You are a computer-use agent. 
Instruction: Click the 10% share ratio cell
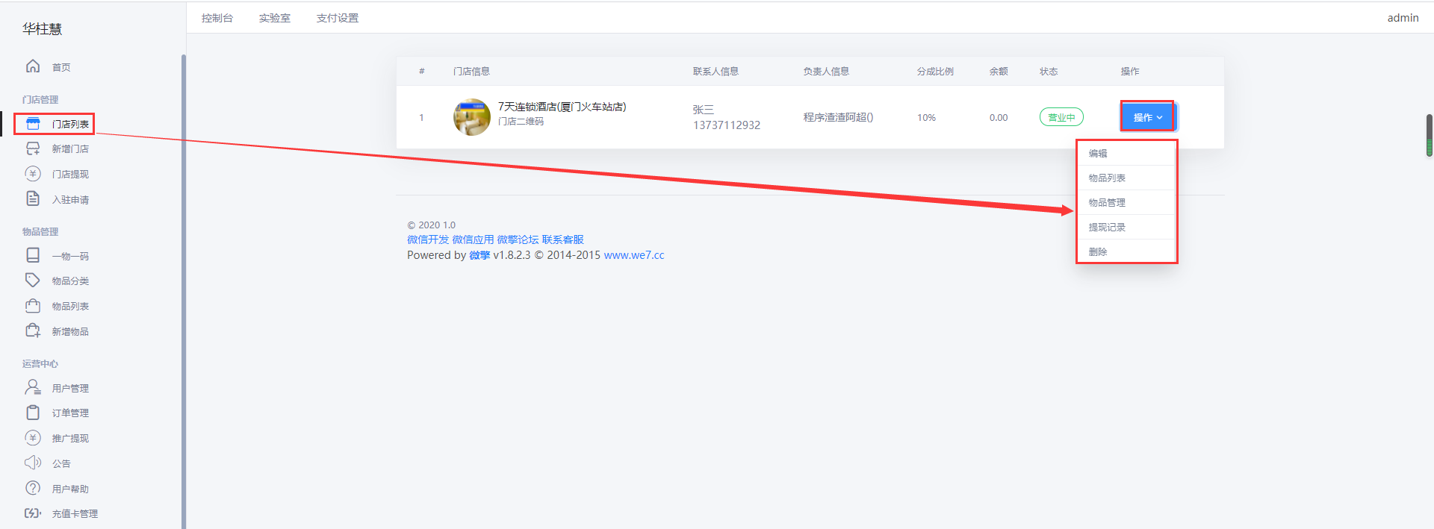click(x=926, y=118)
